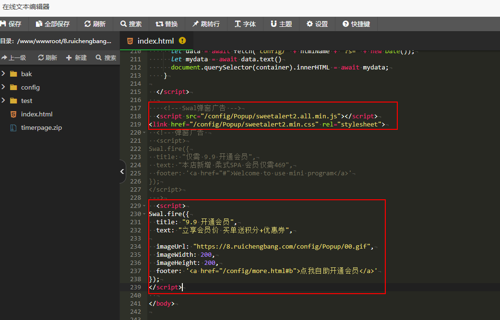Expand the bak folder
Image resolution: width=500 pixels, height=320 pixels.
(4, 74)
